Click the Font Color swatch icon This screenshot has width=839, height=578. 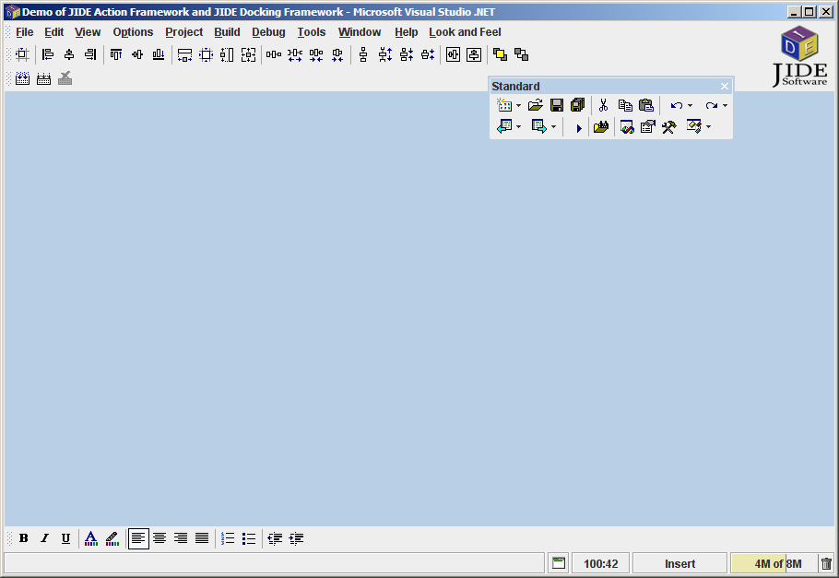(91, 538)
